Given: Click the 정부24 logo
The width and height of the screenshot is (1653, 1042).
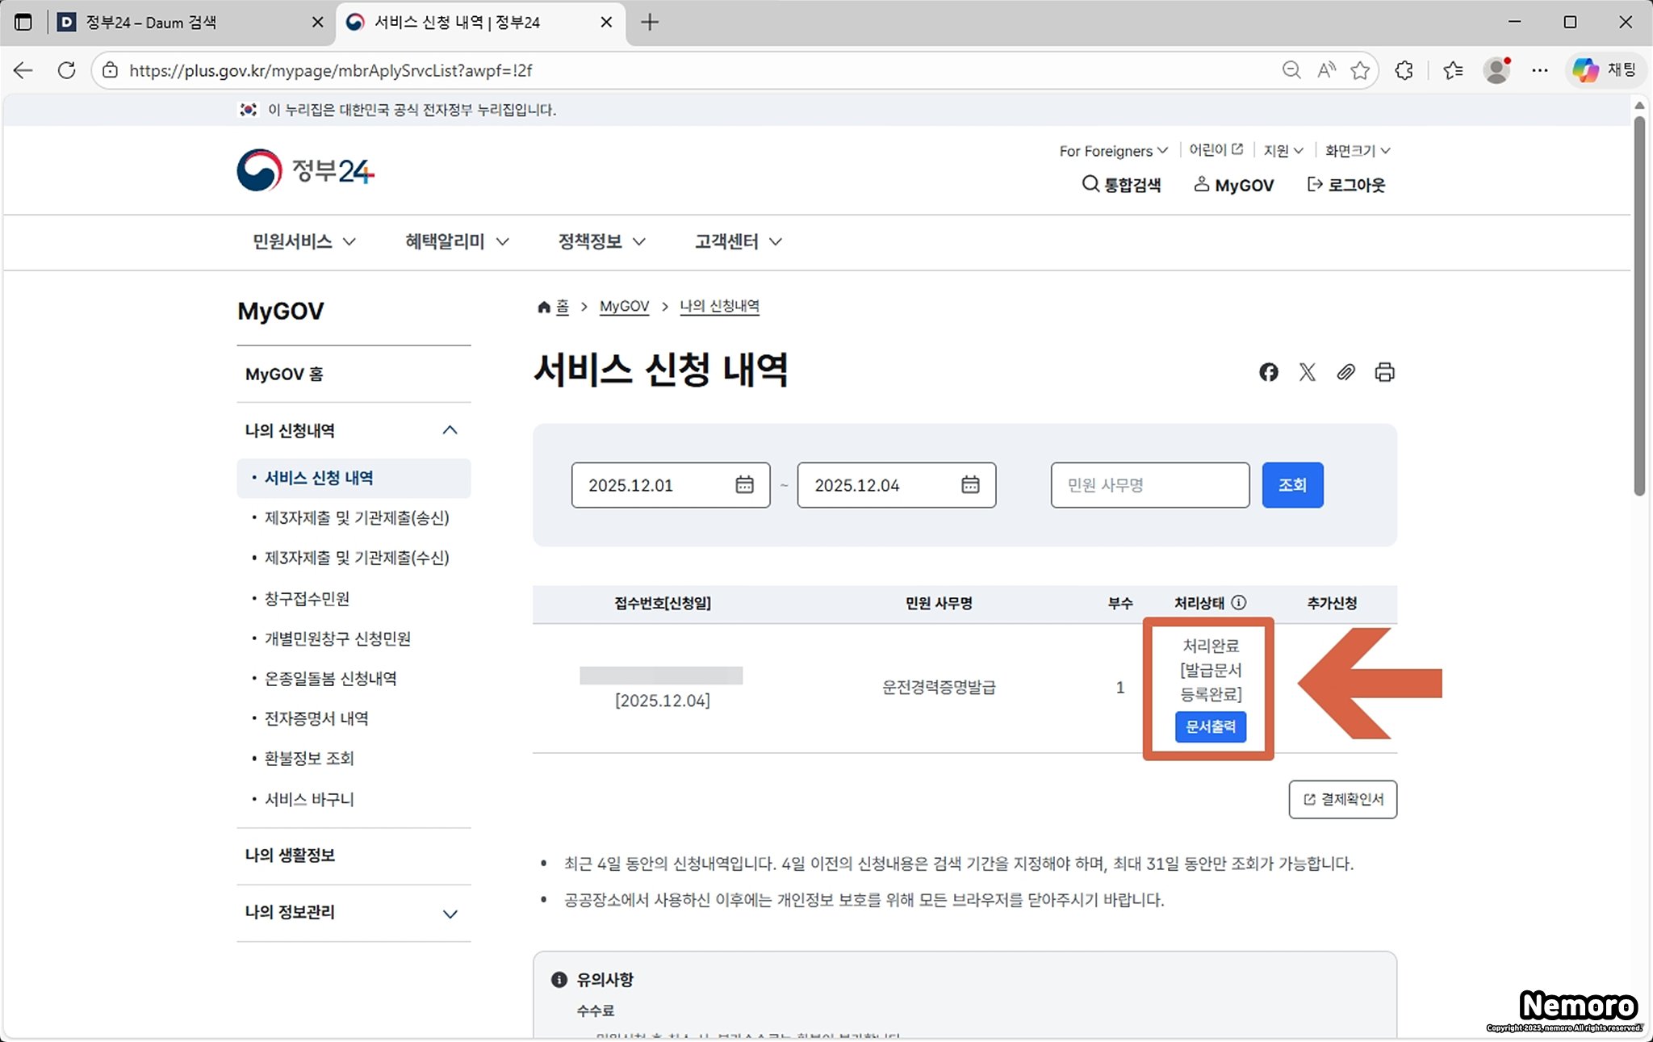Looking at the screenshot, I should [305, 170].
